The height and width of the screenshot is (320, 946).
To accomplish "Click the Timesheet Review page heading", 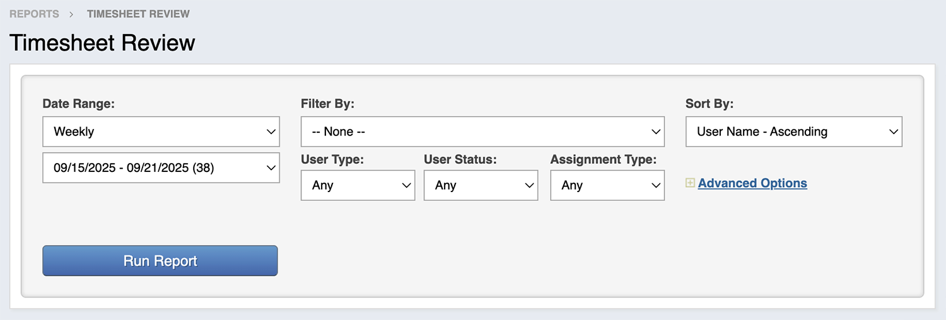I will point(102,43).
